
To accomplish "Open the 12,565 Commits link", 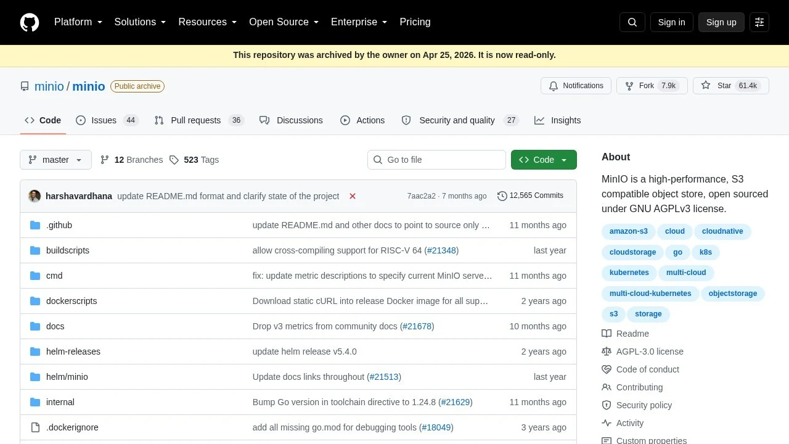I will point(530,195).
